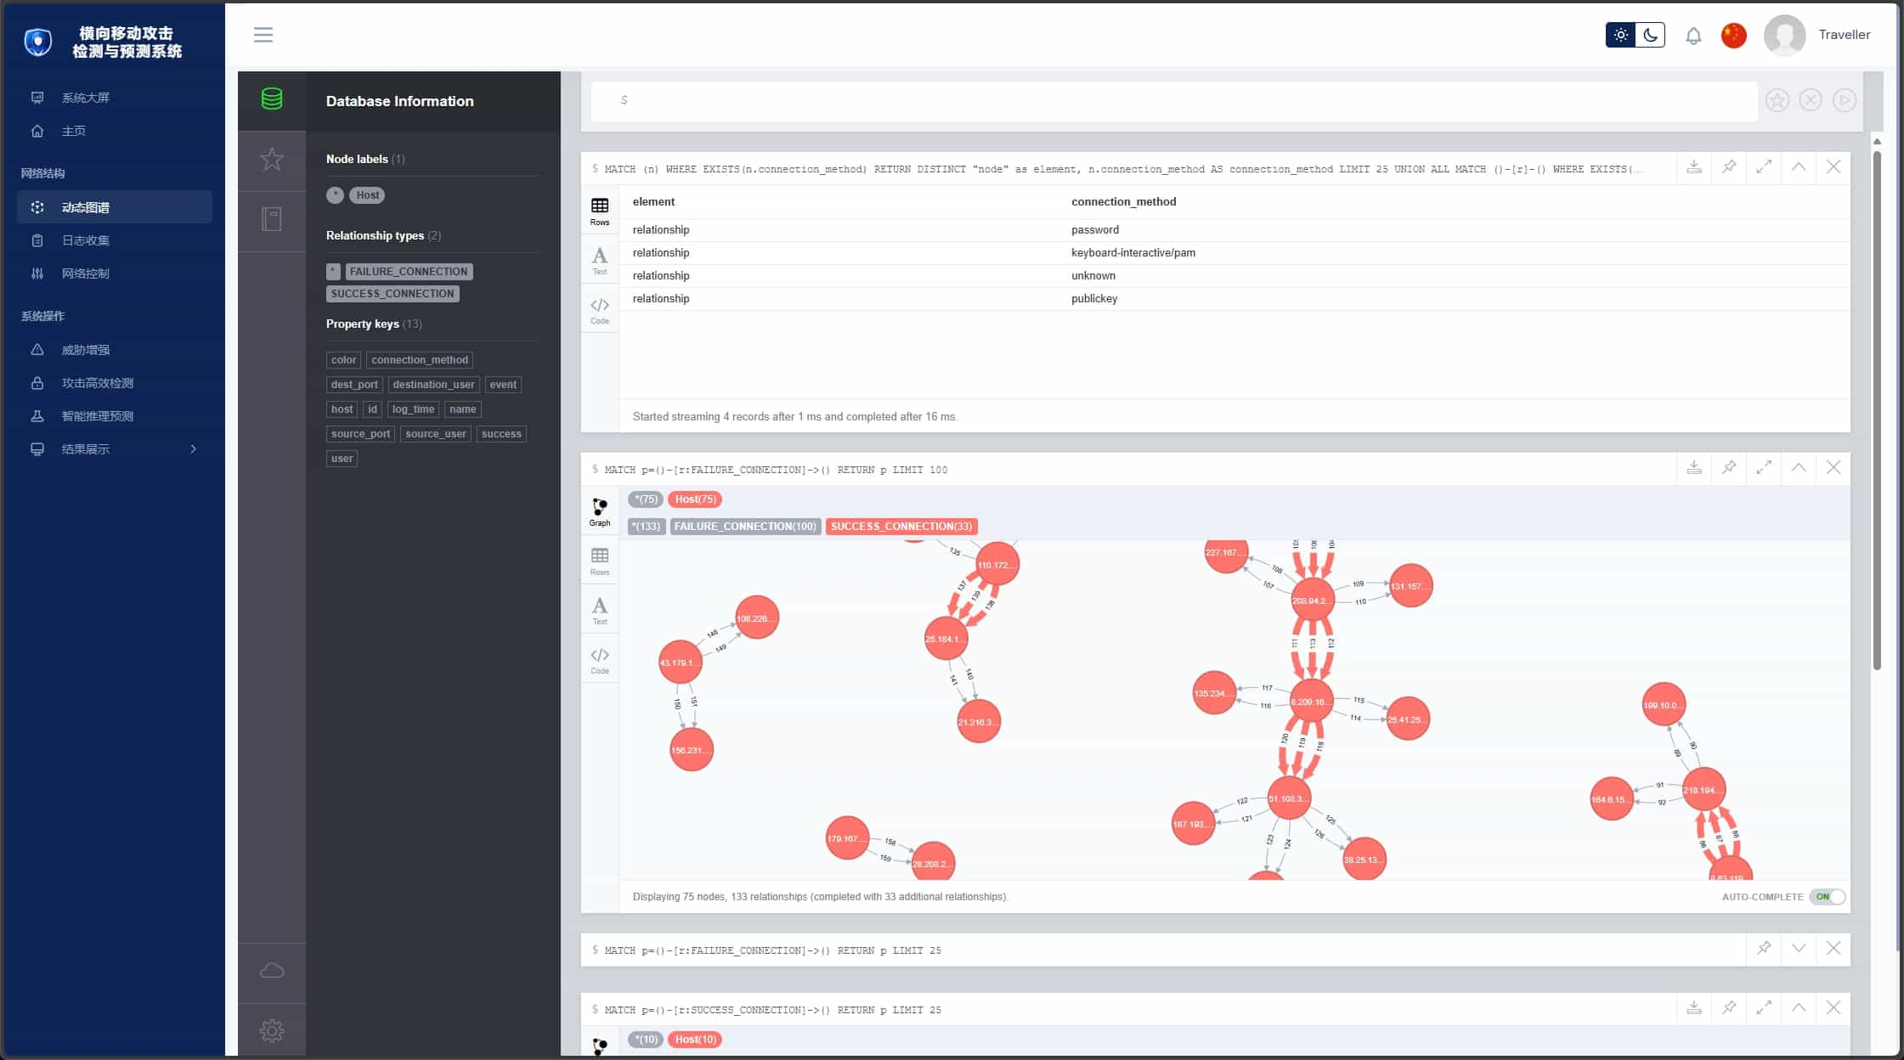Open 系统大屏 in left navigation
Viewport: 1904px width, 1060px height.
pos(114,98)
